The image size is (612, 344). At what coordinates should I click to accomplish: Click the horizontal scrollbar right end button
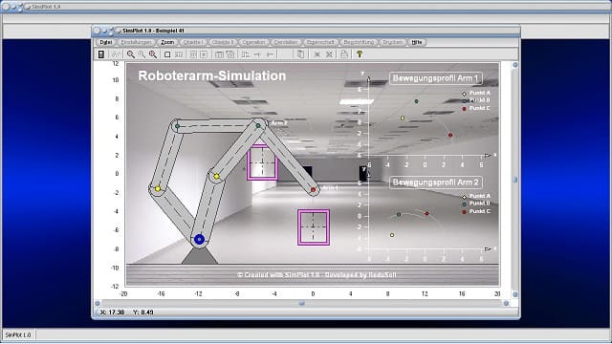506,303
